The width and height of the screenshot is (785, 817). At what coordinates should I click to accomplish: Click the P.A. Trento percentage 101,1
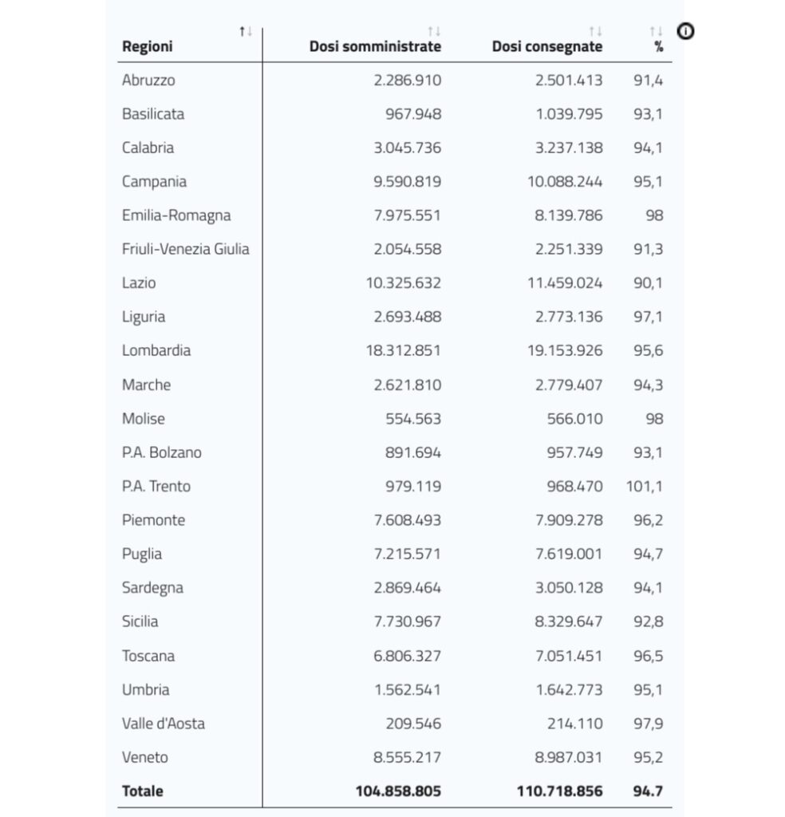[x=645, y=486]
